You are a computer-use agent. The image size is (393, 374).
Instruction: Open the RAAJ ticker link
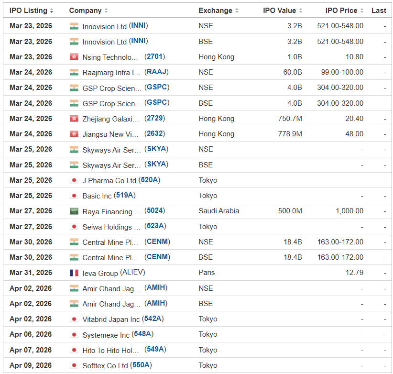tap(156, 72)
